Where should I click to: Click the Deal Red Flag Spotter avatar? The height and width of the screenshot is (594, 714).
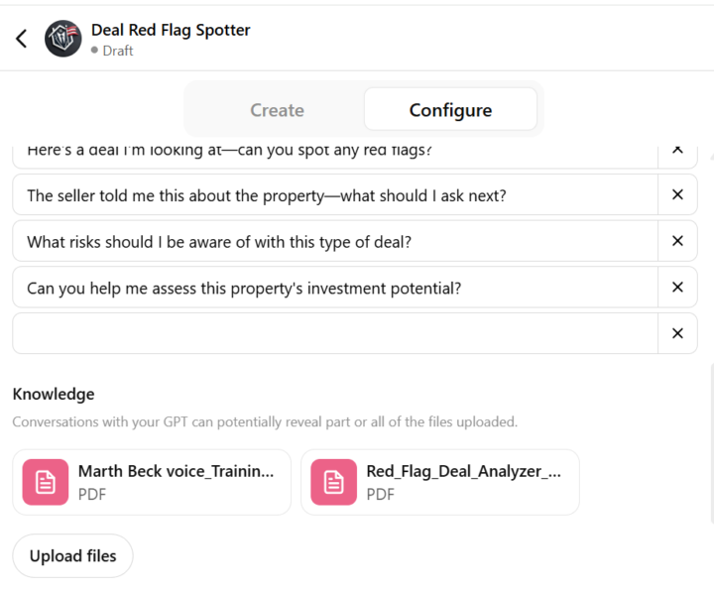[63, 39]
